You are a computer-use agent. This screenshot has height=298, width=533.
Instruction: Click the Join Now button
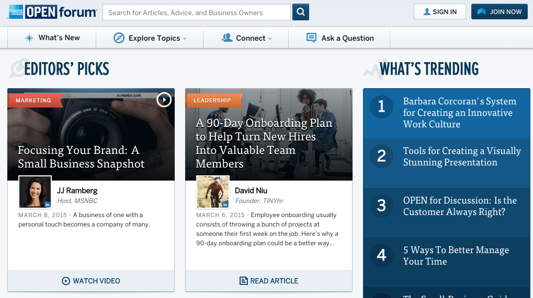[x=500, y=12]
